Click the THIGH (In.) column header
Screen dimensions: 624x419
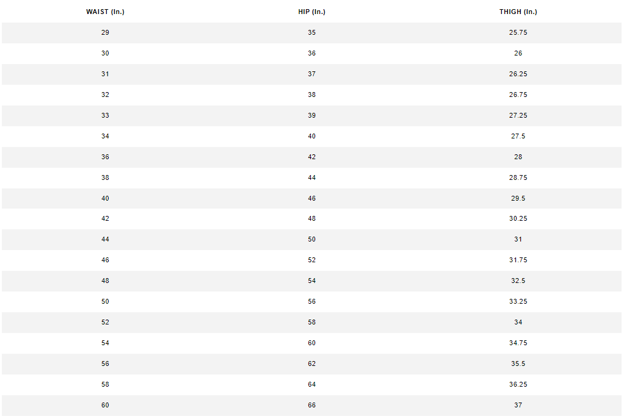[518, 12]
